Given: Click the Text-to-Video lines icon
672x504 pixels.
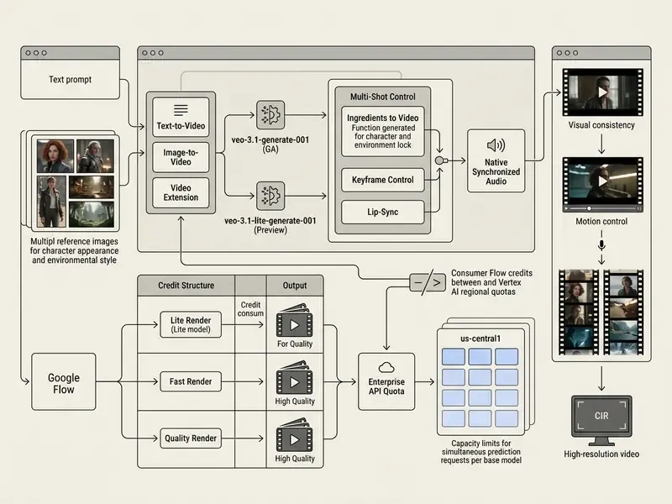Looking at the screenshot, I should pos(181,110).
